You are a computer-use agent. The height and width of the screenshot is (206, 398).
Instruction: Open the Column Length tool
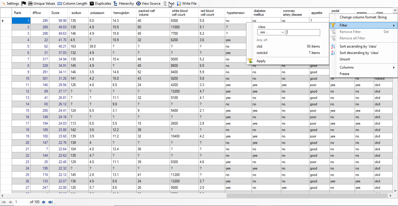72,4
